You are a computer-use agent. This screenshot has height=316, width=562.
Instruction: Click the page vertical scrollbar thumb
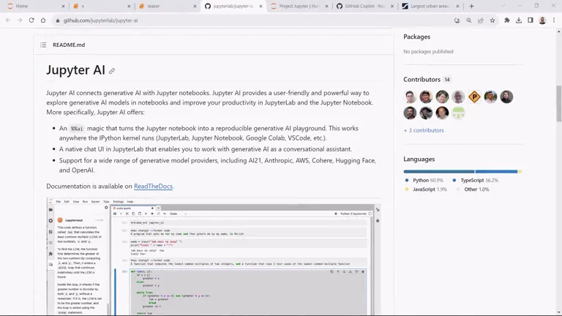tap(559, 104)
